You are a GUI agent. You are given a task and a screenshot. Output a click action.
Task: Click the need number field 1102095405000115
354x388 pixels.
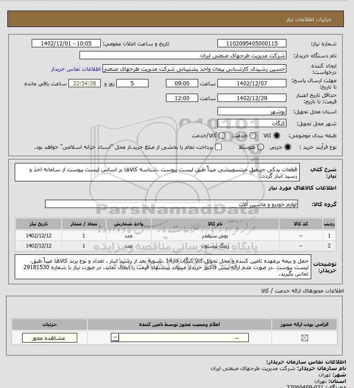[251, 43]
